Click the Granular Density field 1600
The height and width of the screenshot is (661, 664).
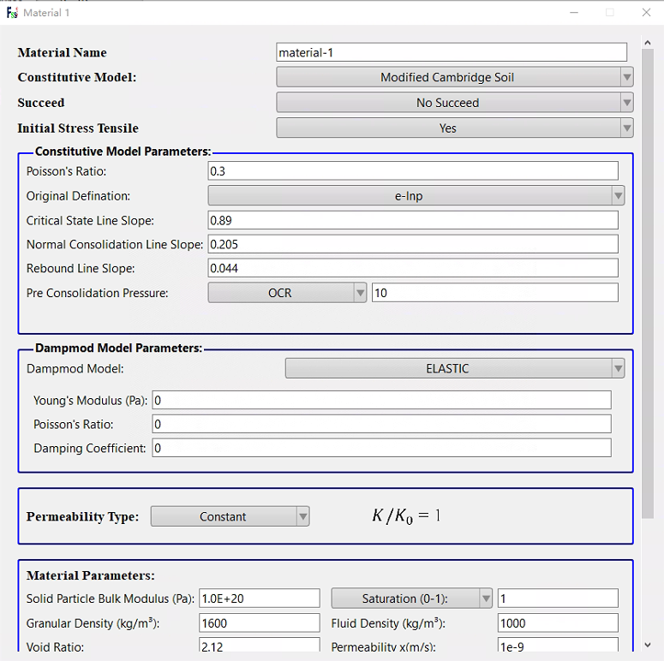(260, 623)
